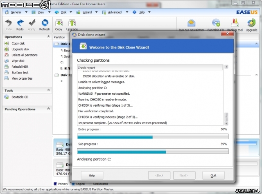Click the Sub progress bar
The width and height of the screenshot is (262, 194).
(153, 151)
